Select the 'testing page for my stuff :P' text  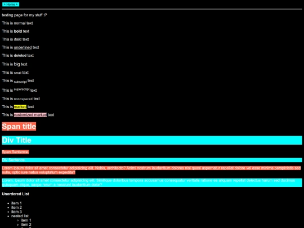click(24, 15)
